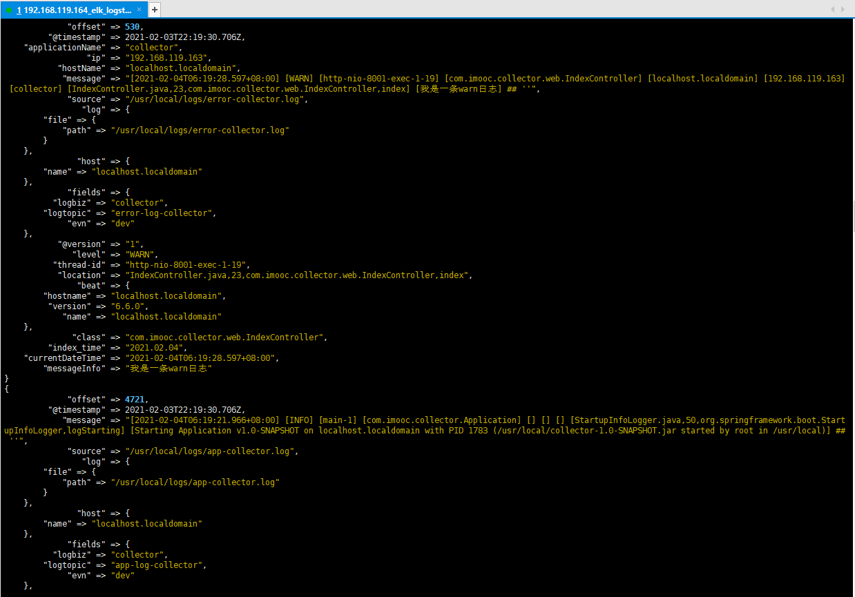855x597 pixels.
Task: Close the 192.168.119.164_elk_logst tab with its X
Action: (140, 10)
